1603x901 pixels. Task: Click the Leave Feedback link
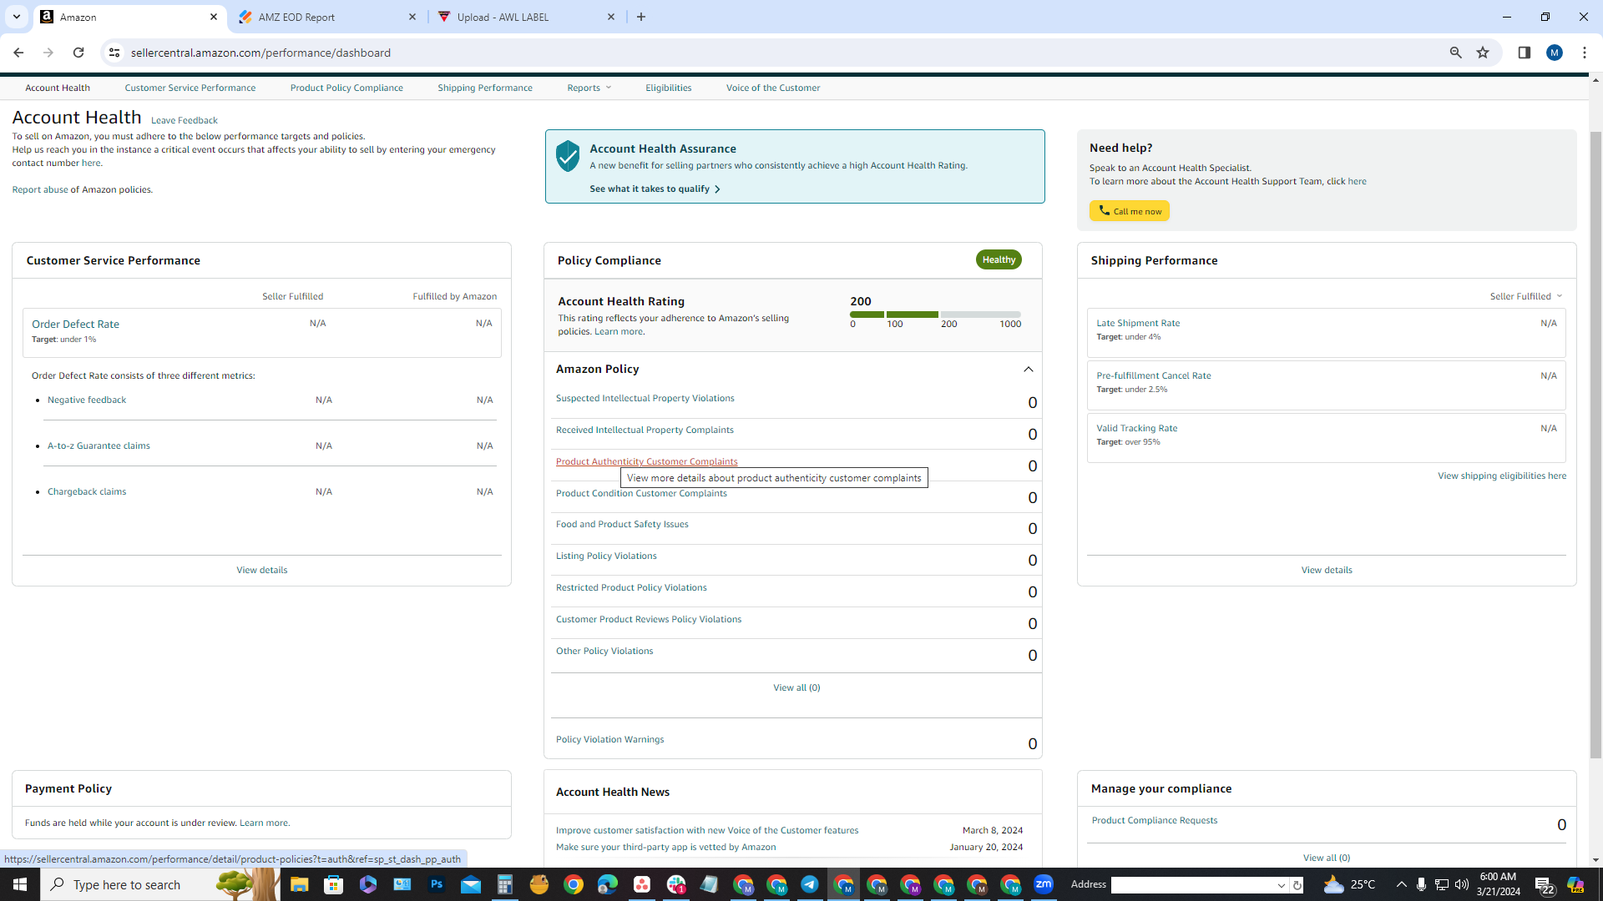point(185,120)
